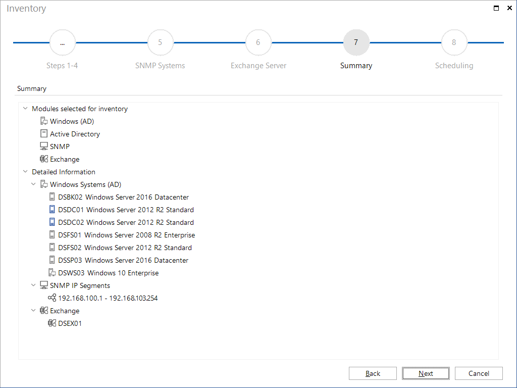Image resolution: width=517 pixels, height=388 pixels.
Task: Click the IP range network share icon
Action: pos(52,298)
